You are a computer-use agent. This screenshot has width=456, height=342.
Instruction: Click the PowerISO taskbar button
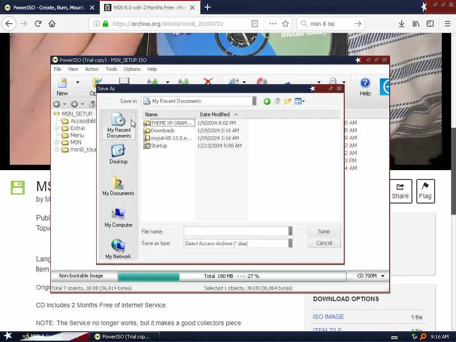tap(124, 337)
